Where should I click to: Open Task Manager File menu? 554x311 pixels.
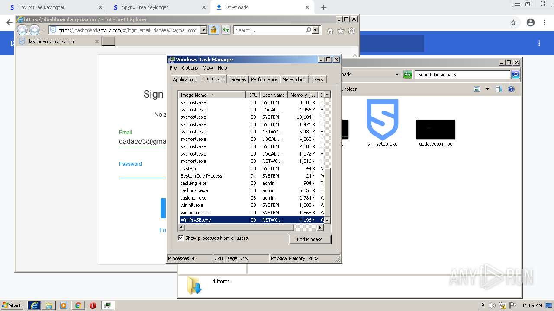click(173, 68)
